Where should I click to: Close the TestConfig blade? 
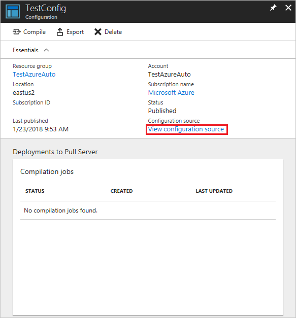(288, 8)
